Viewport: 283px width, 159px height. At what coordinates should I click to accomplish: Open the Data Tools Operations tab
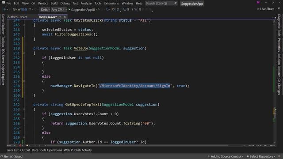coord(47,150)
